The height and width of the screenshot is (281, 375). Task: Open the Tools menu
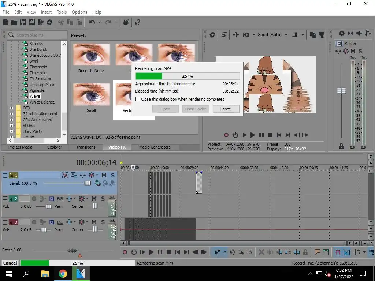pos(62,12)
